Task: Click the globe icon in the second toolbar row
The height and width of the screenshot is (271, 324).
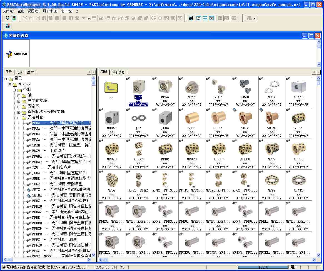Action: click(x=8, y=26)
